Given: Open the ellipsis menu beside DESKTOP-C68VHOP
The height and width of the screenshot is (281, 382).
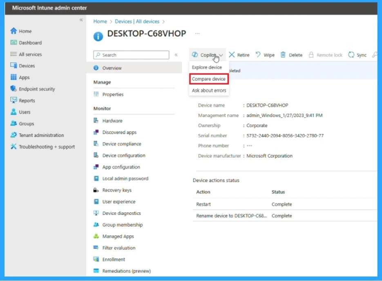Looking at the screenshot, I should (x=197, y=33).
